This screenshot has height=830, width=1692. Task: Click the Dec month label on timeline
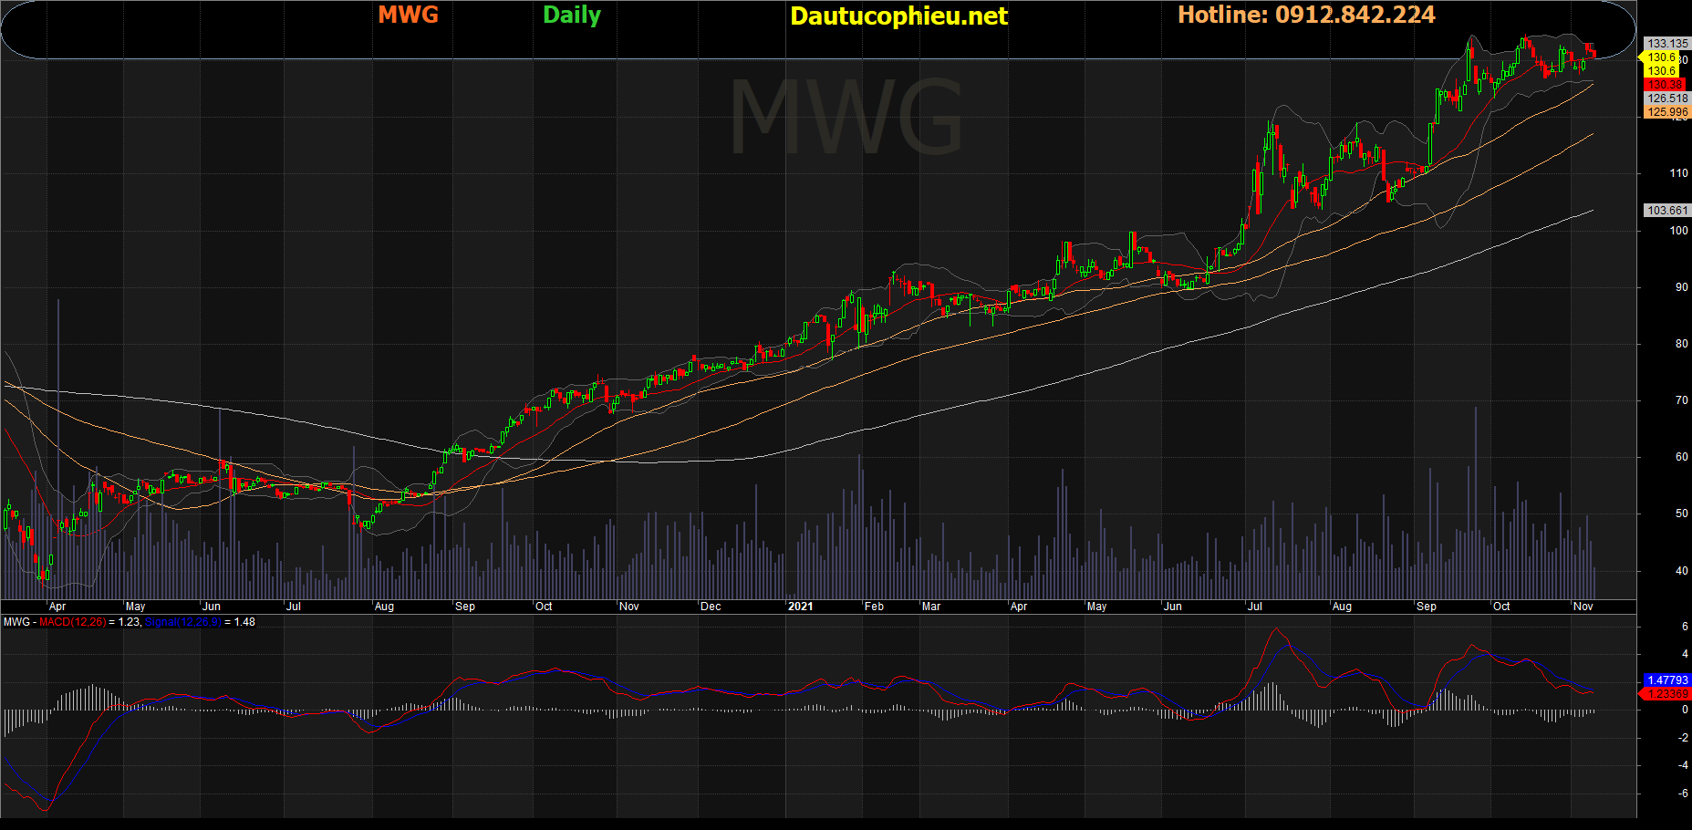711,607
